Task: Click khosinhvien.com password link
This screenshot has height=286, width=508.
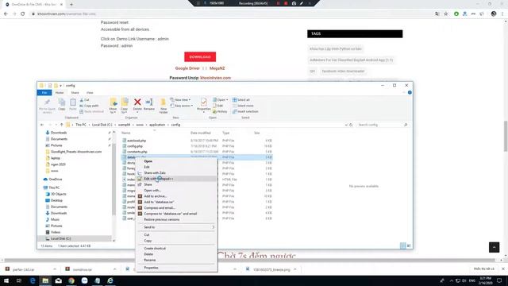Action: tap(215, 78)
